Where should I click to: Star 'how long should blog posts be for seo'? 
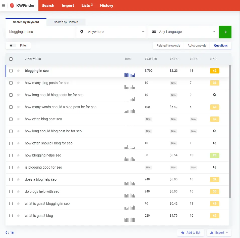[18, 95]
